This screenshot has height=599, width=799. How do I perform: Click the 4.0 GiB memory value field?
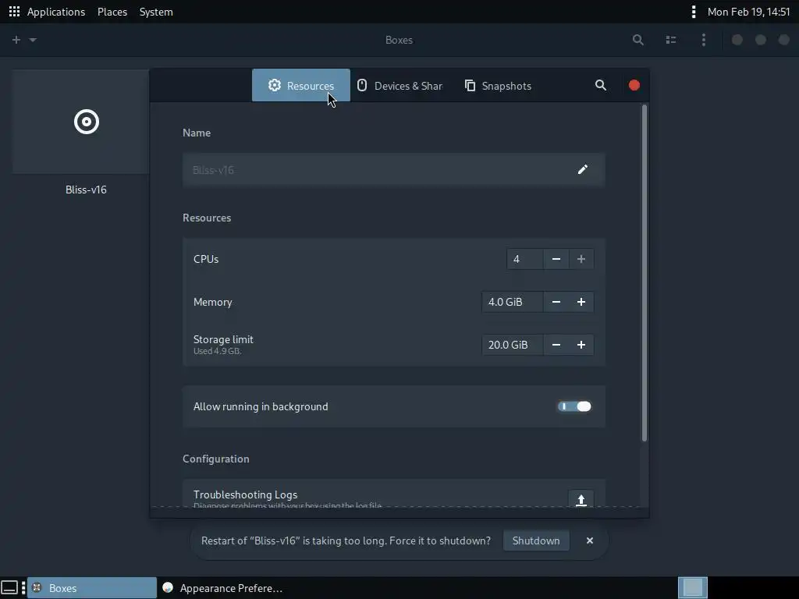point(512,302)
